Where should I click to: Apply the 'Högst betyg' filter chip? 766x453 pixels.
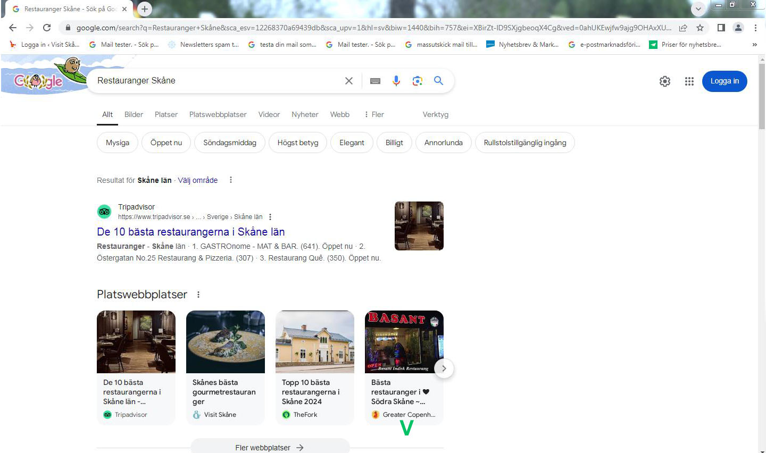click(x=298, y=142)
